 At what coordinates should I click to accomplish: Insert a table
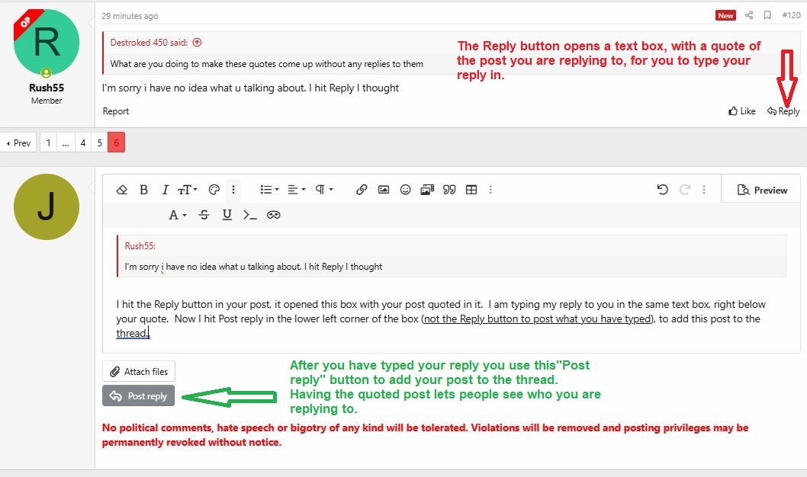(x=471, y=190)
